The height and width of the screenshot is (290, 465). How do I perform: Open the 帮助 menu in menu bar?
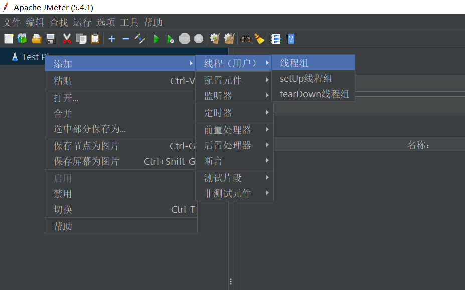pos(153,22)
